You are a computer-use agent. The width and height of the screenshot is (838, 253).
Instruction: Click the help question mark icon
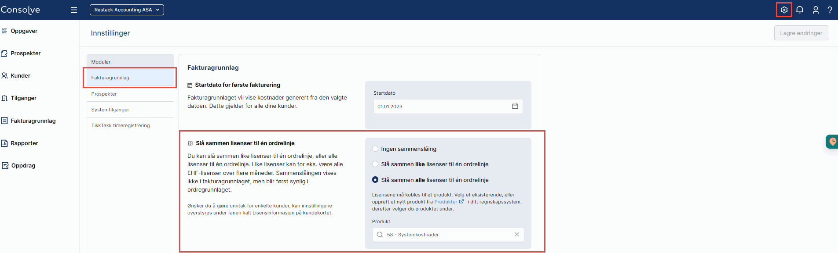[830, 10]
